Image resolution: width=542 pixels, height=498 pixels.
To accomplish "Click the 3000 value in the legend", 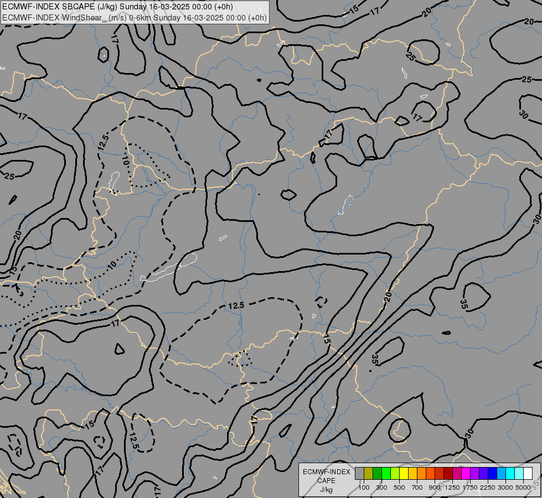I will click(505, 487).
